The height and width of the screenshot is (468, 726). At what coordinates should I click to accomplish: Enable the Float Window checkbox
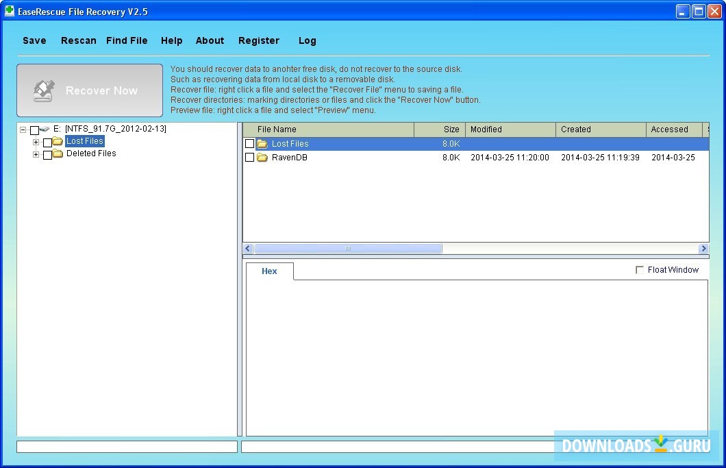pos(640,269)
